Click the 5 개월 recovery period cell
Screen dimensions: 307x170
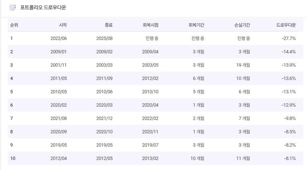(x=199, y=92)
